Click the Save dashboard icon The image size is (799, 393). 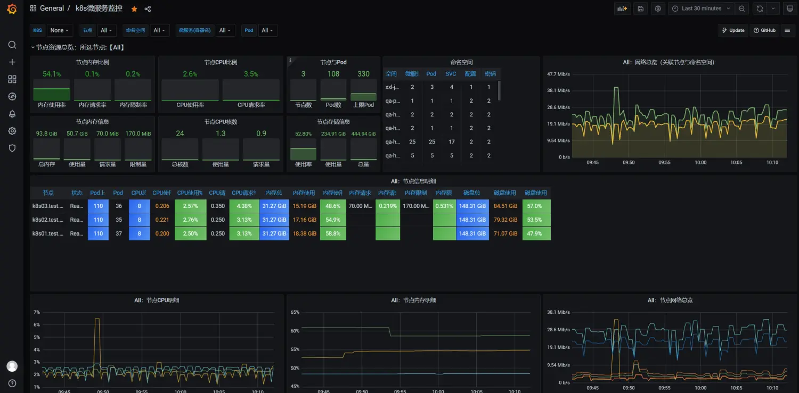click(640, 9)
